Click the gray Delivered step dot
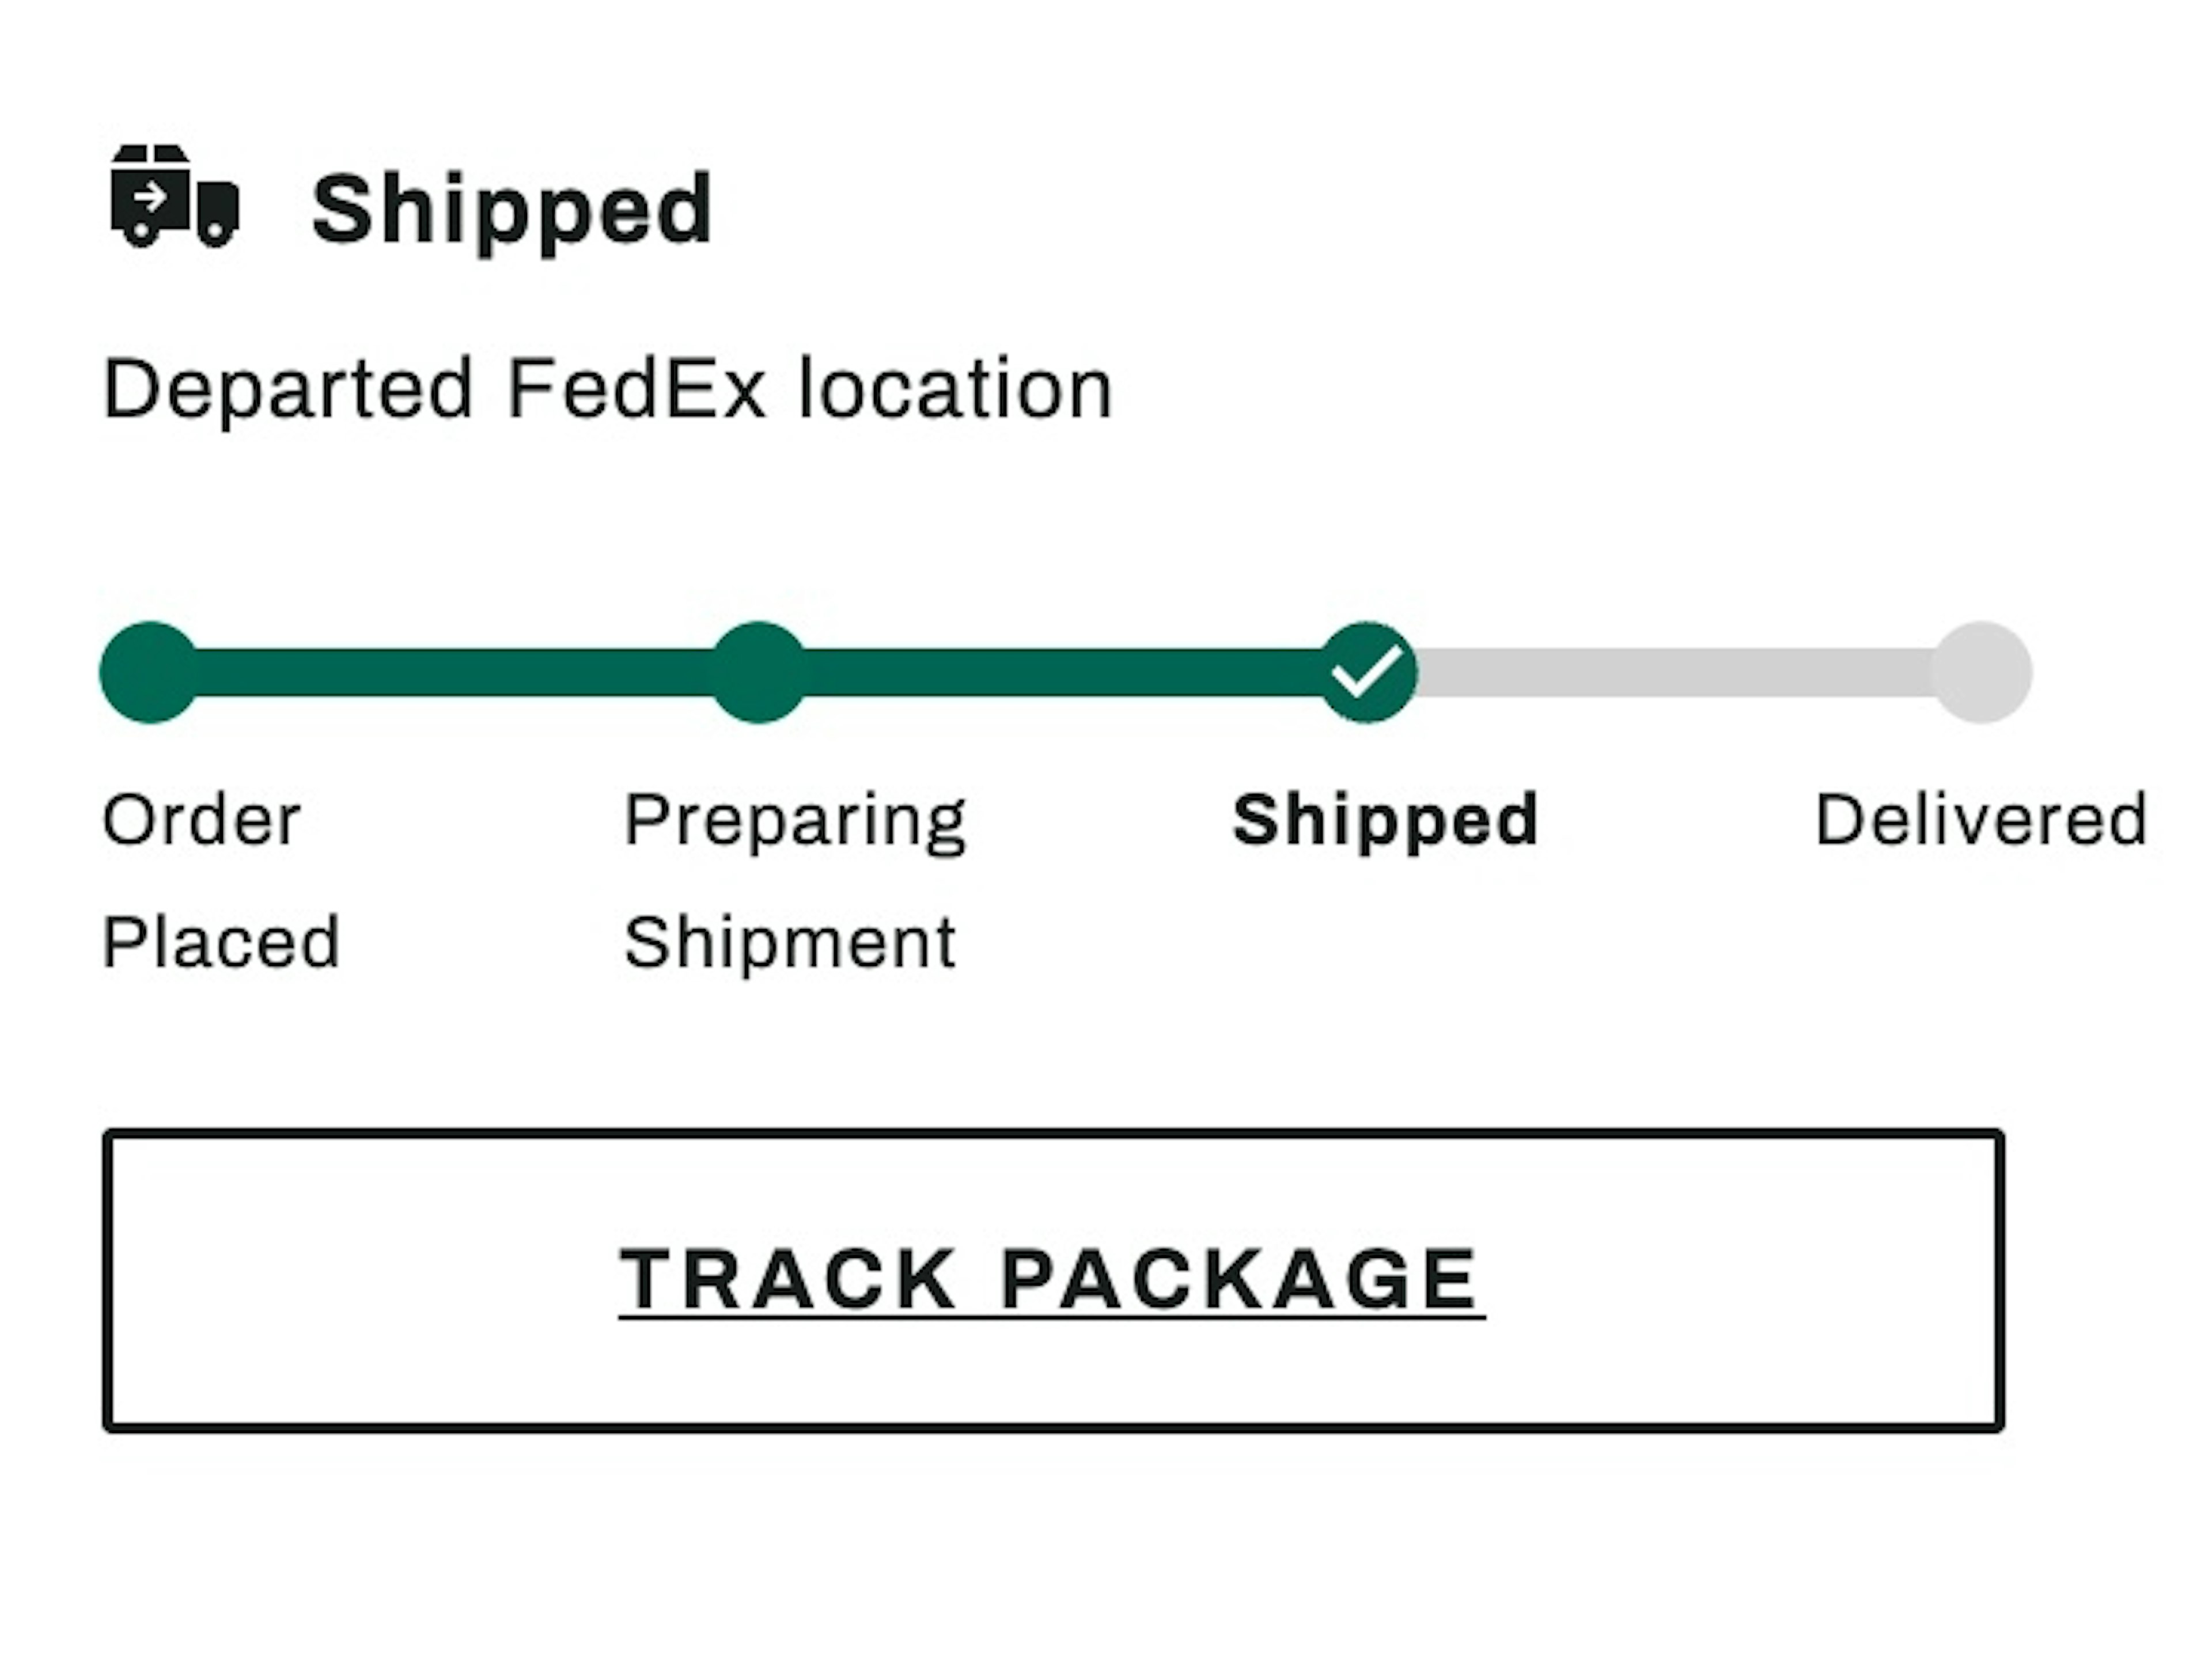The width and height of the screenshot is (2212, 1671). (x=1981, y=672)
